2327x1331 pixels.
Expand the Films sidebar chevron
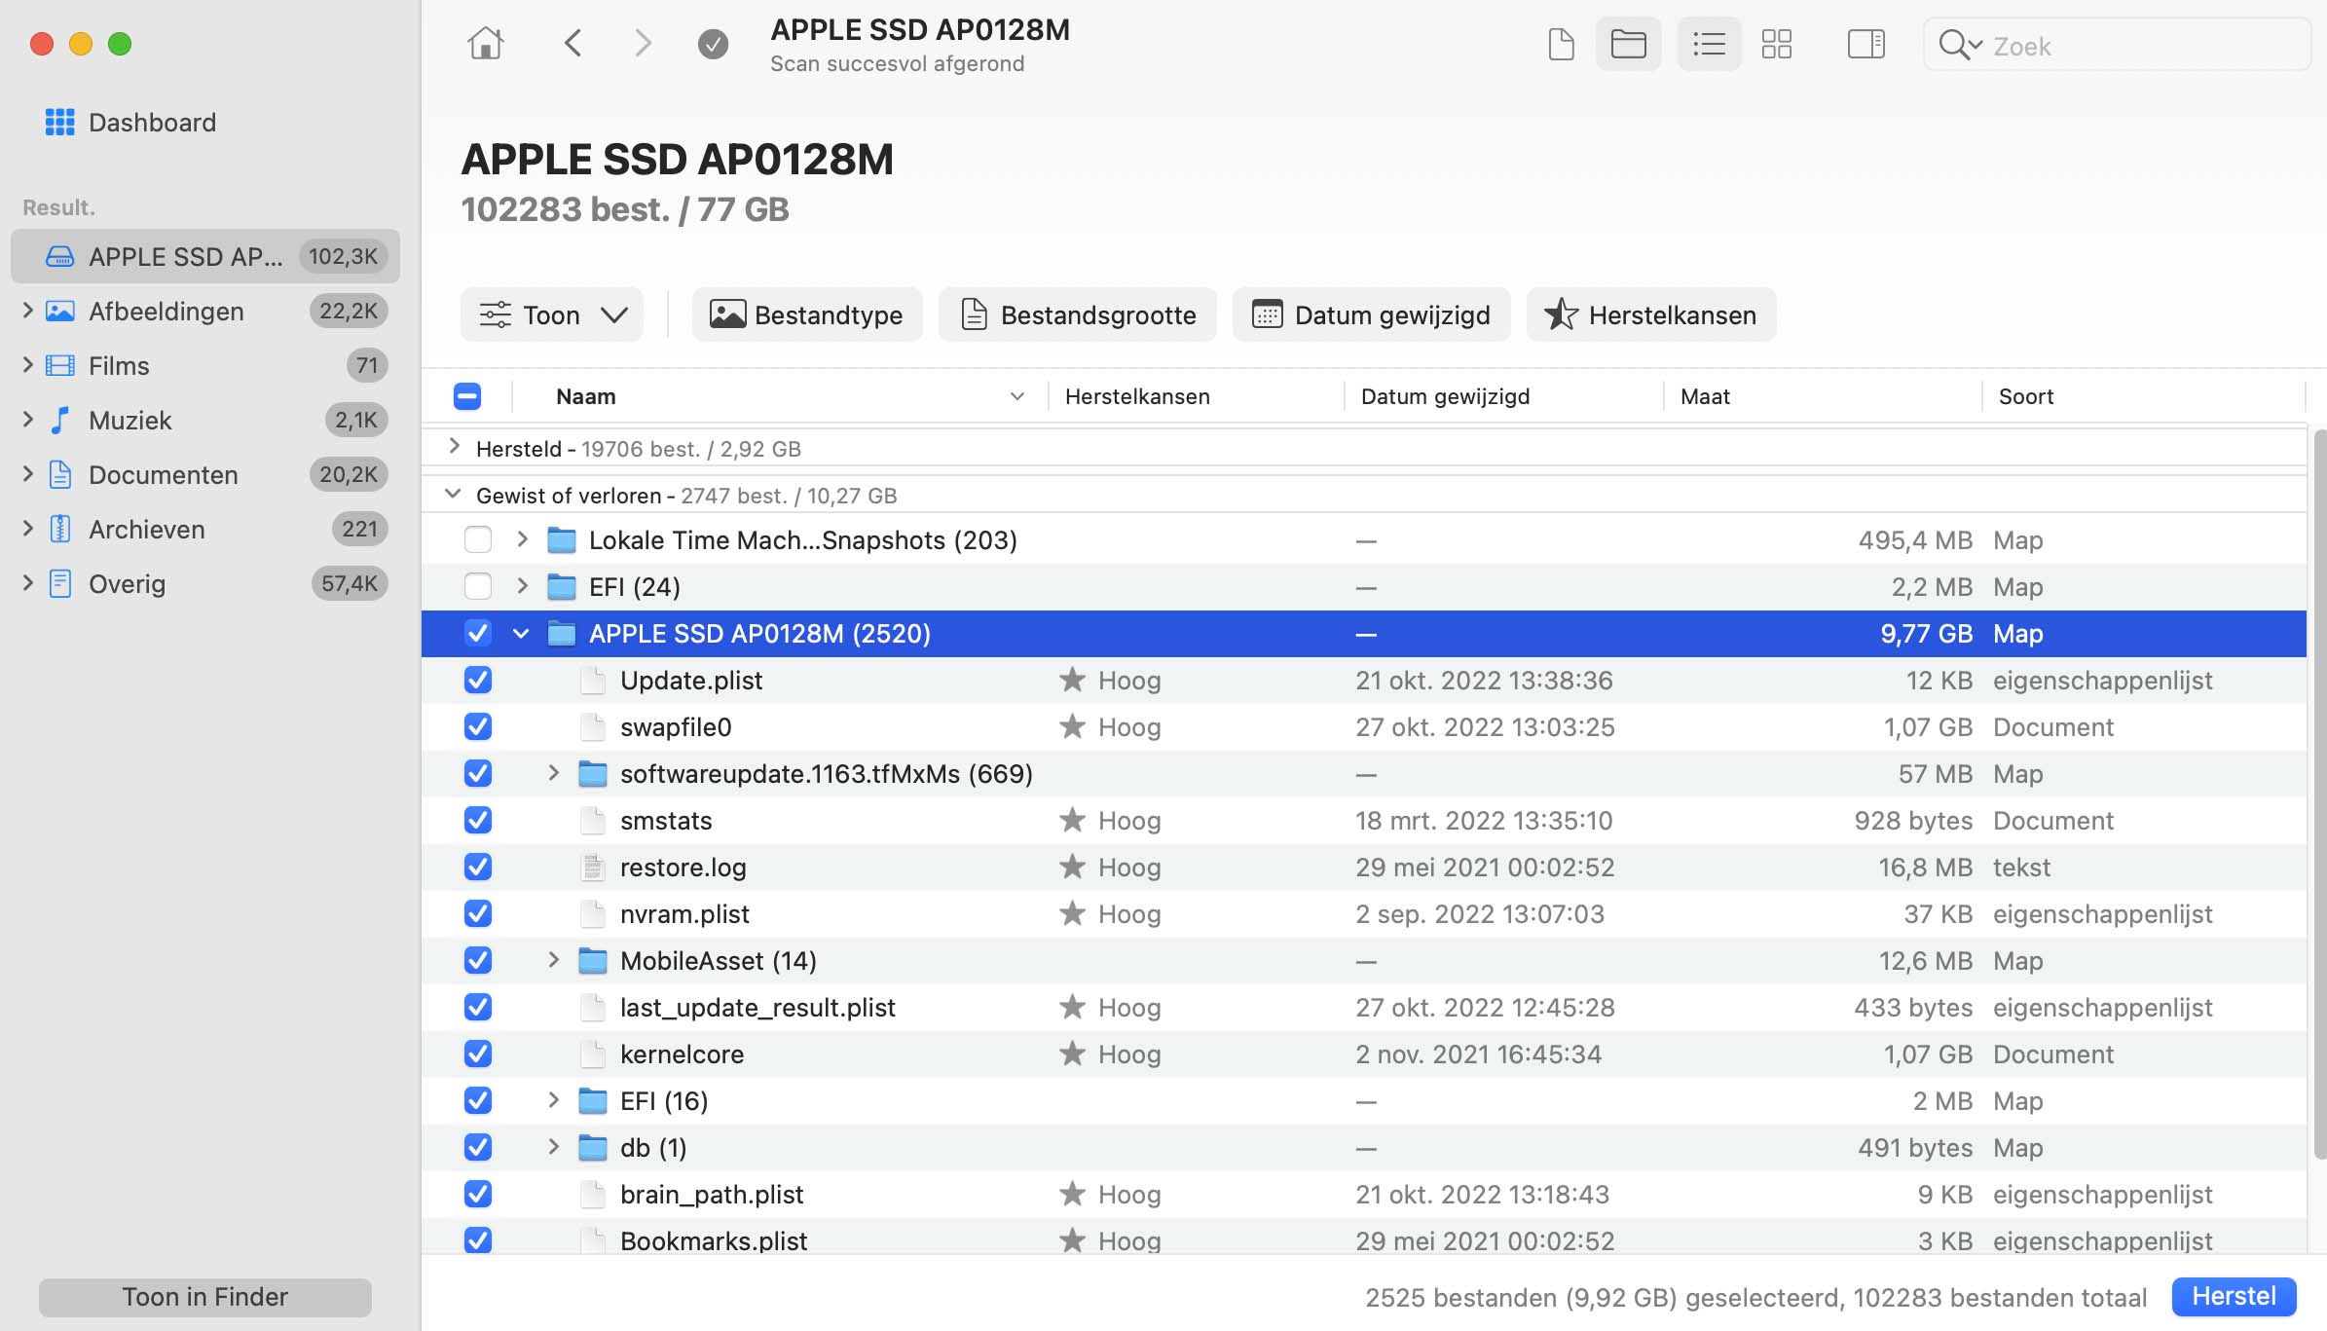click(27, 365)
